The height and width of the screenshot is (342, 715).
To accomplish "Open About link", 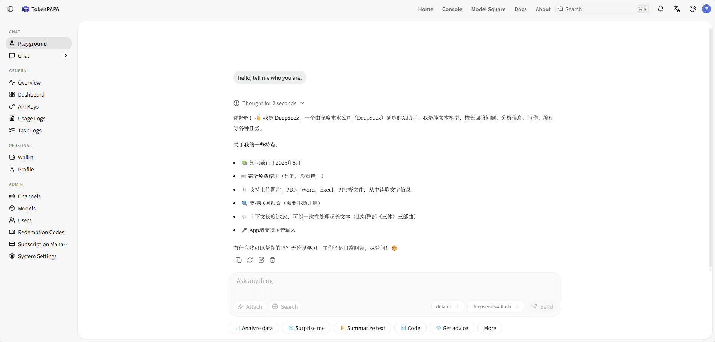I will tap(543, 9).
